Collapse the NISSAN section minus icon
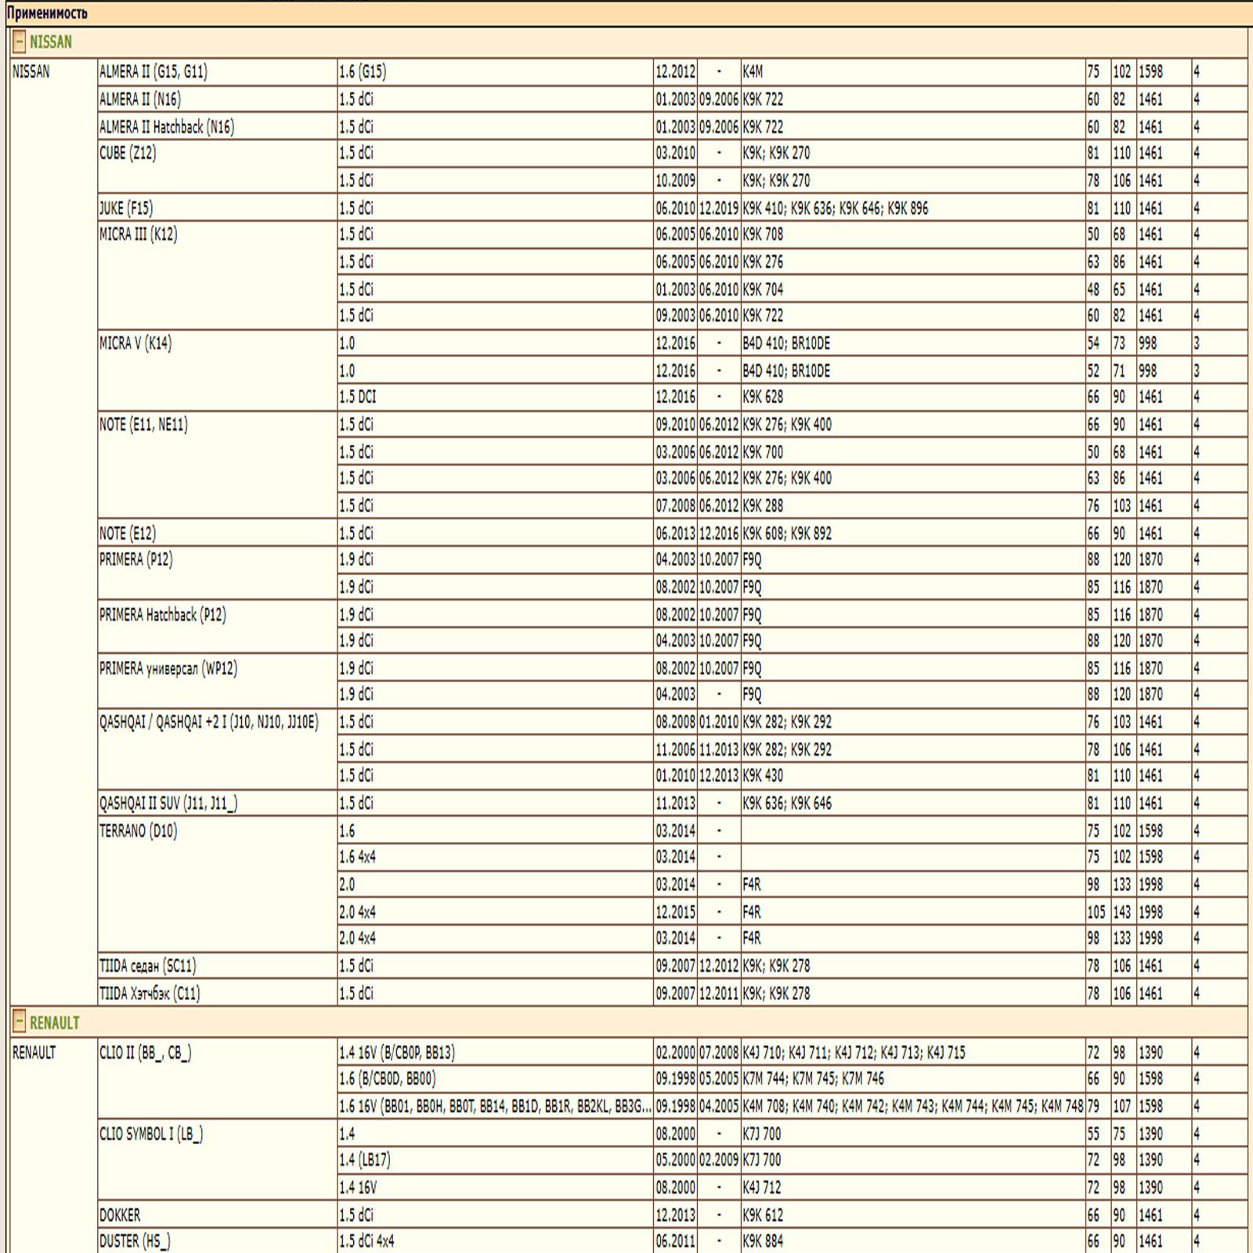Viewport: 1253px width, 1253px height. (x=20, y=42)
